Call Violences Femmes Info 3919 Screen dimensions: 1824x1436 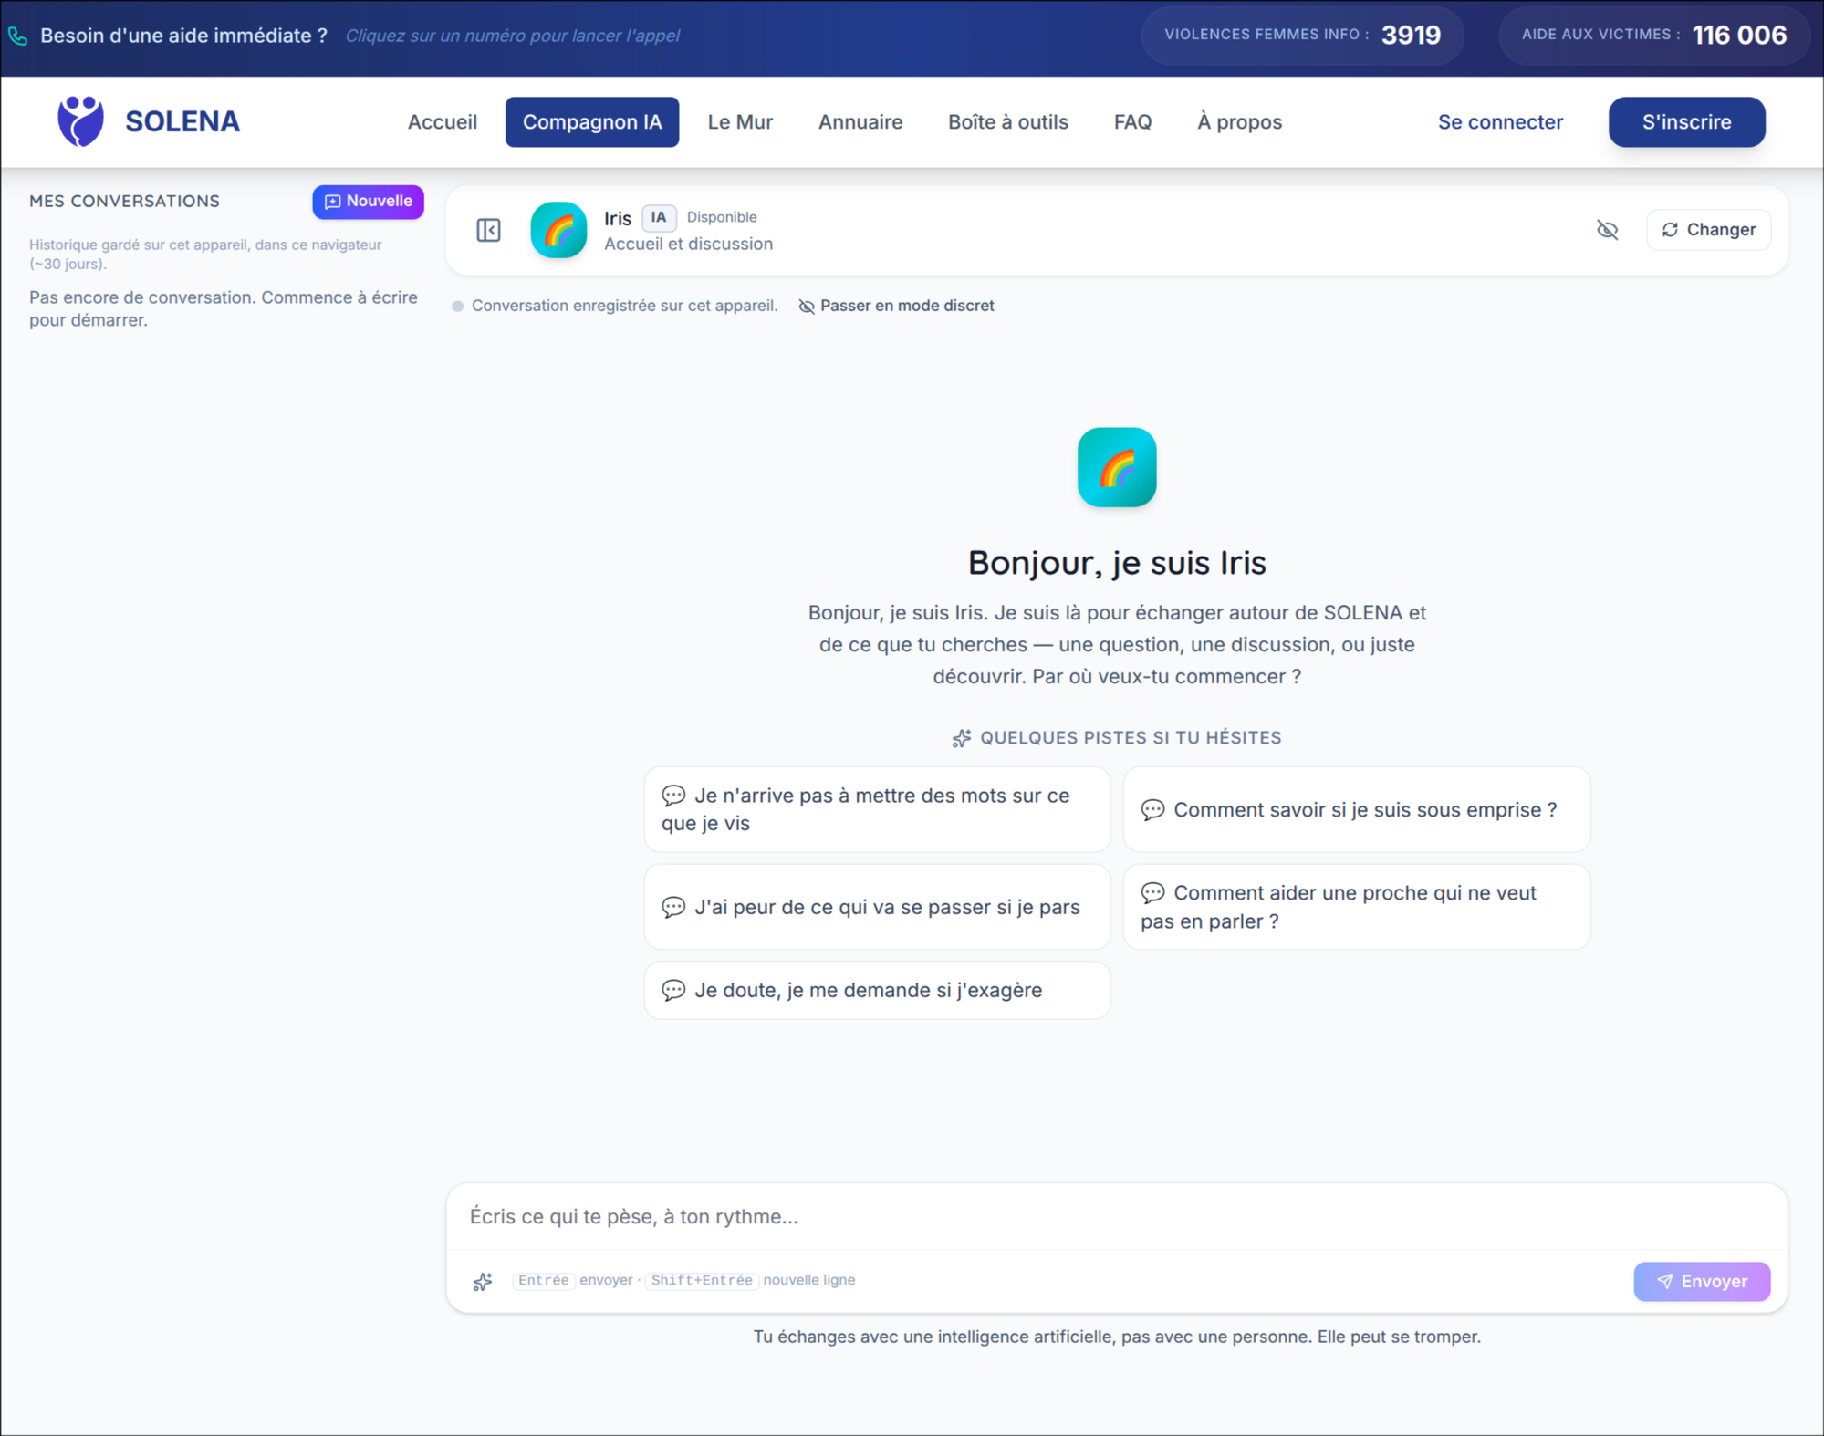(x=1302, y=35)
